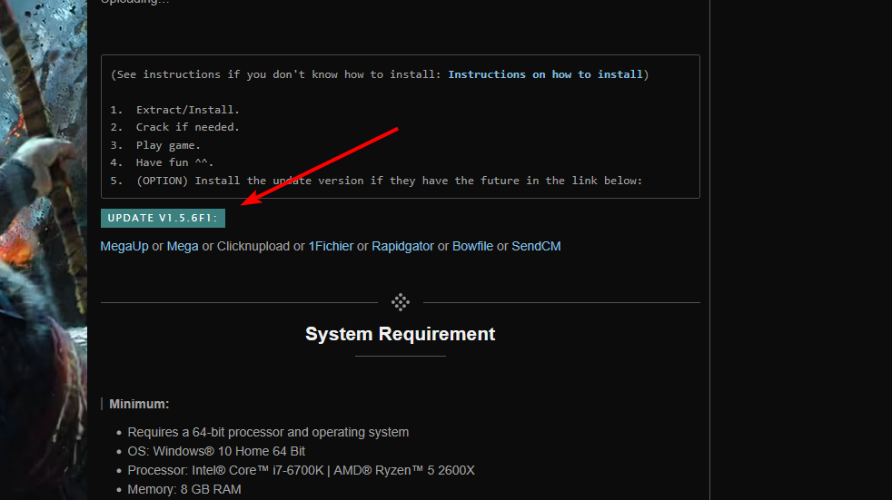Click the diamond ornament divider icon
Screen dimensions: 892x500
click(401, 302)
